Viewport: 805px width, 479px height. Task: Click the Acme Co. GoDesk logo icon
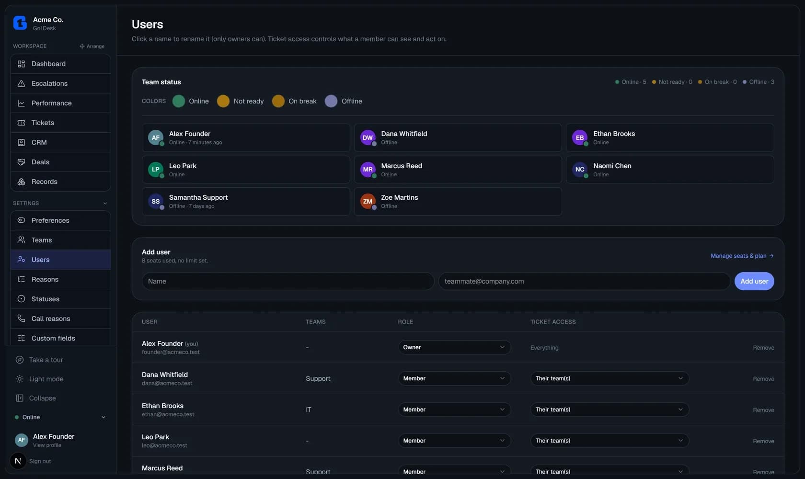(20, 23)
